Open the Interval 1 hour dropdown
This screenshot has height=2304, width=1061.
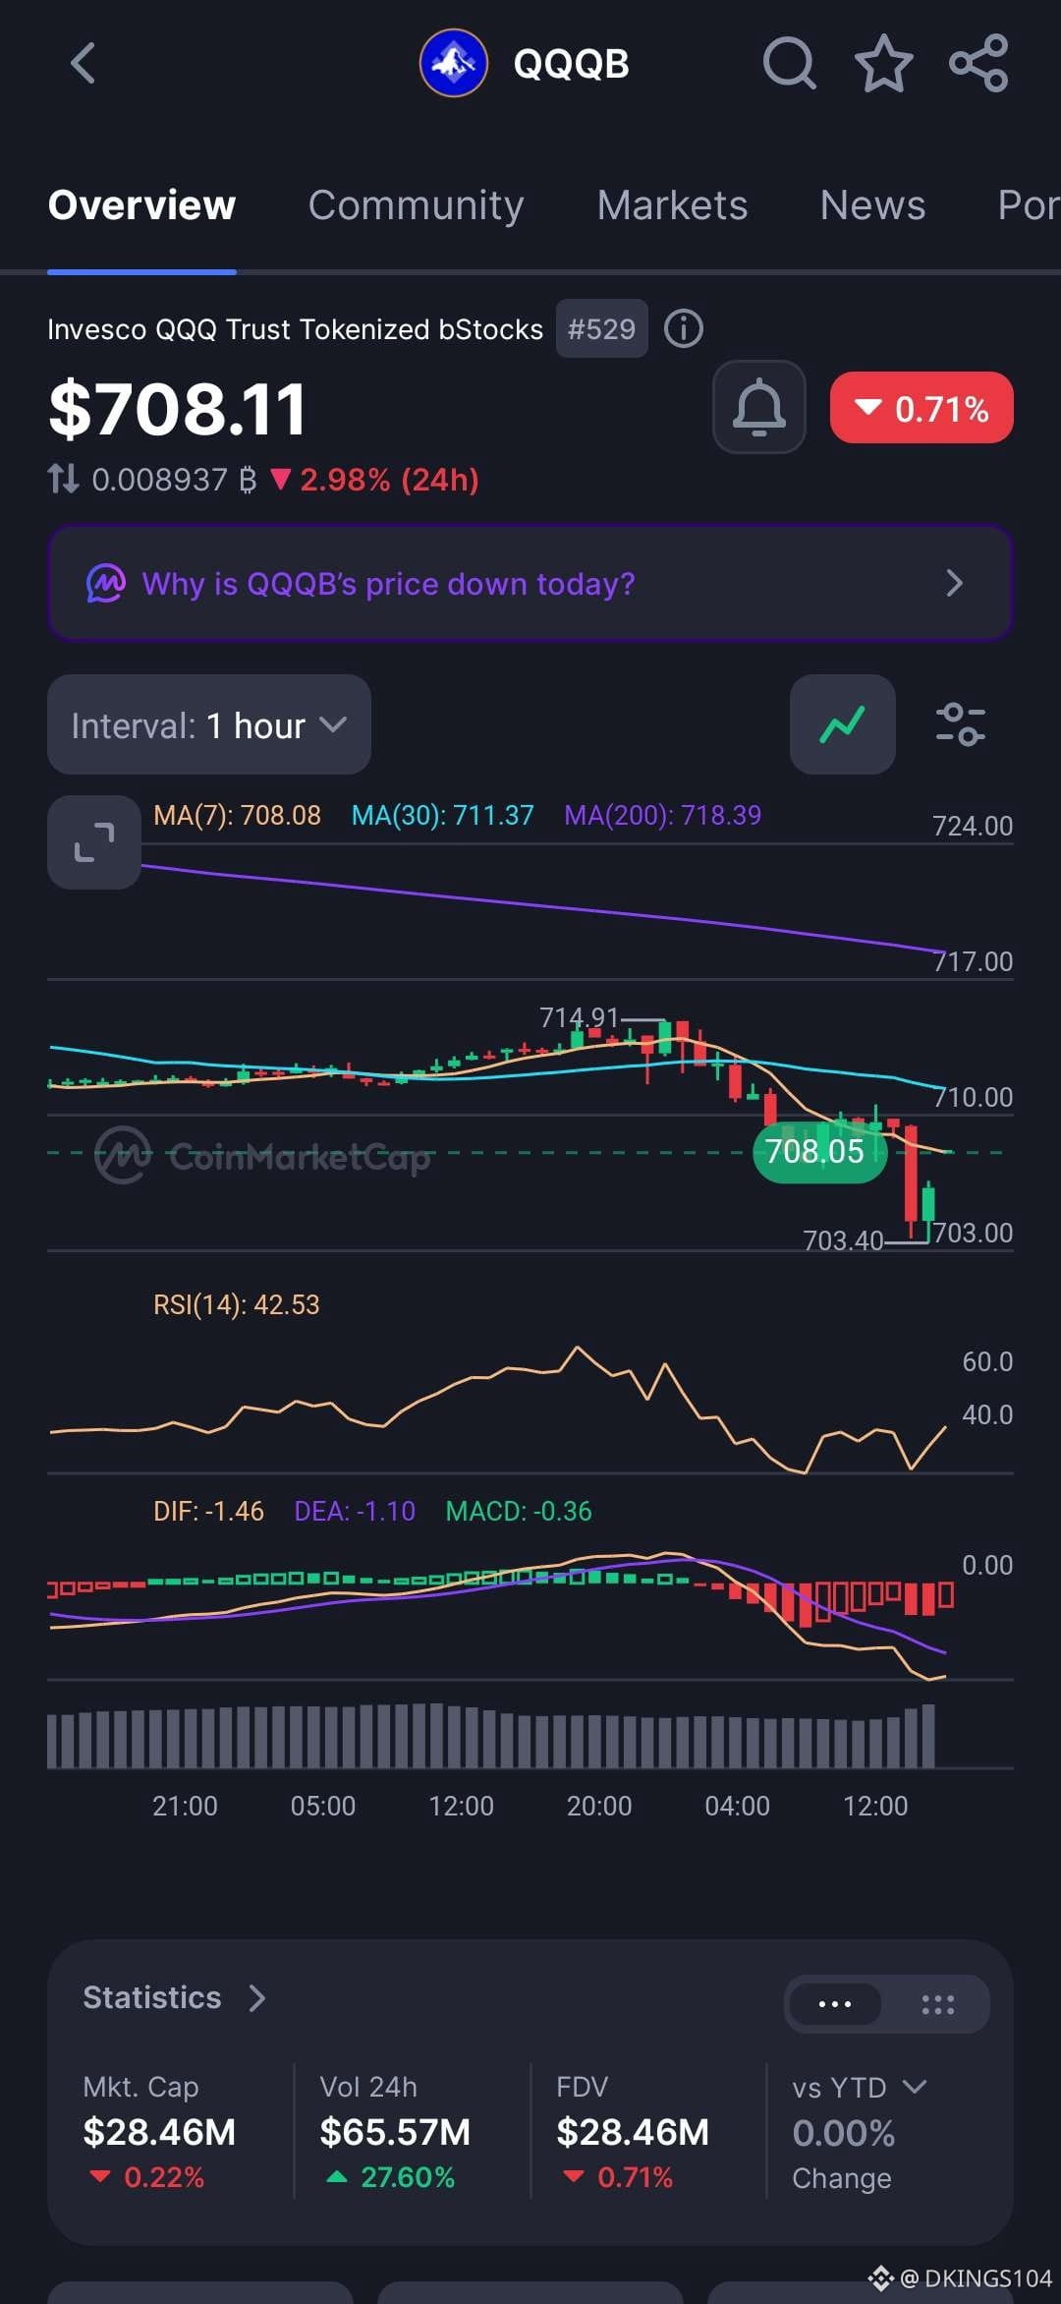[x=209, y=724]
